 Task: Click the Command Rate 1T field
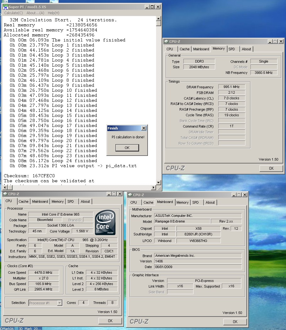point(232,126)
